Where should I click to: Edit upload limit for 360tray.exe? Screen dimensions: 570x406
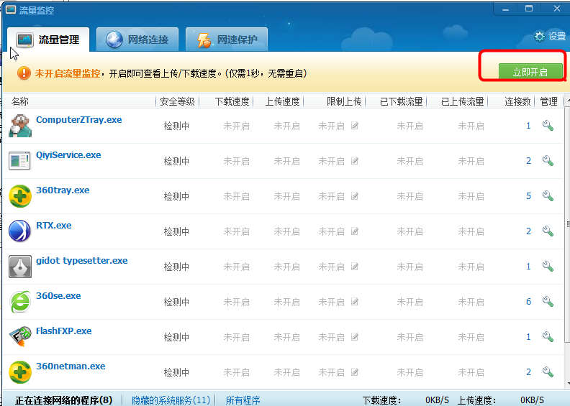point(355,196)
